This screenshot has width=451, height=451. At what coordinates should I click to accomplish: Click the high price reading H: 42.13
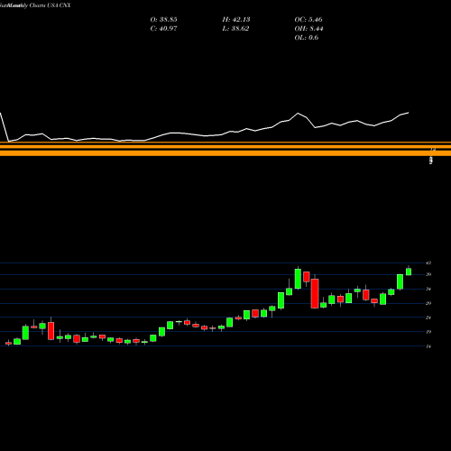coord(236,20)
